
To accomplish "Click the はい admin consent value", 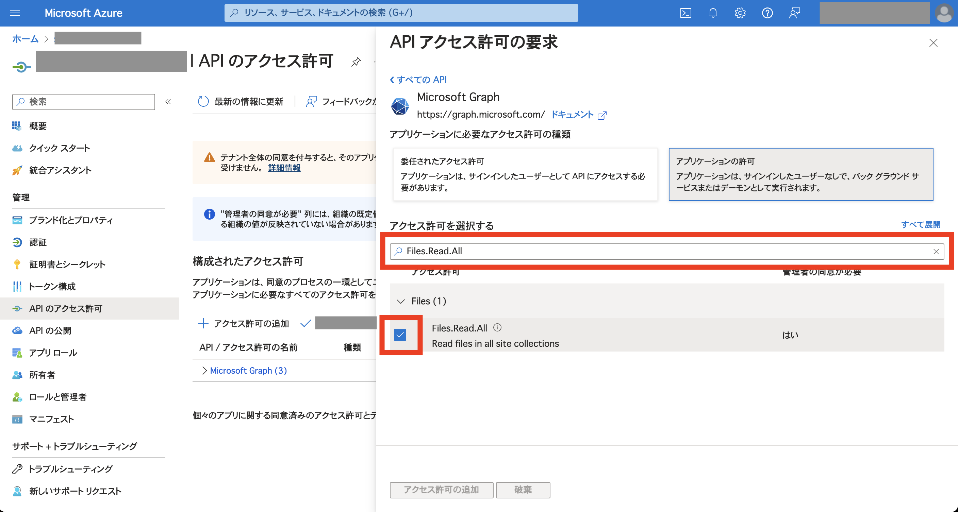I will click(790, 335).
